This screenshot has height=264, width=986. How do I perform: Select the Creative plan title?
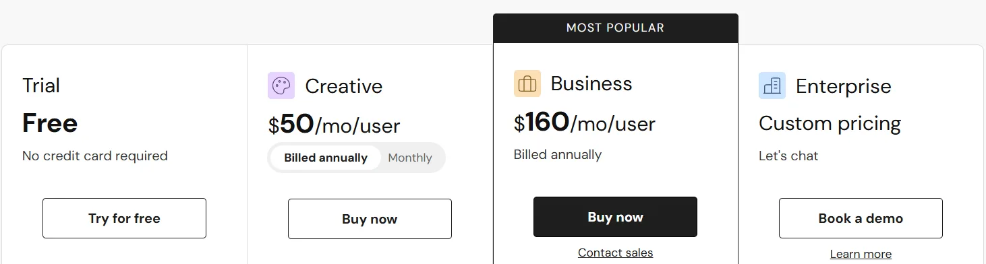[x=344, y=86]
